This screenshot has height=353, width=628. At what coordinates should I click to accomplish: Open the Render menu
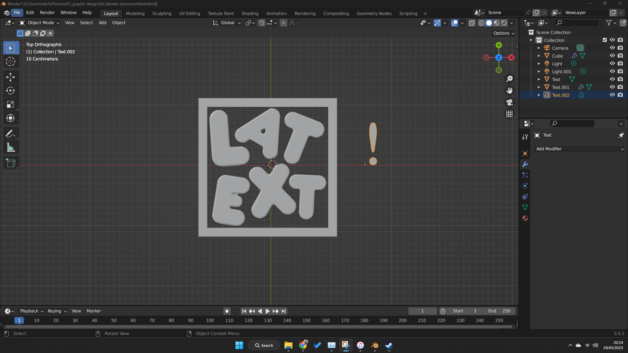click(x=47, y=12)
